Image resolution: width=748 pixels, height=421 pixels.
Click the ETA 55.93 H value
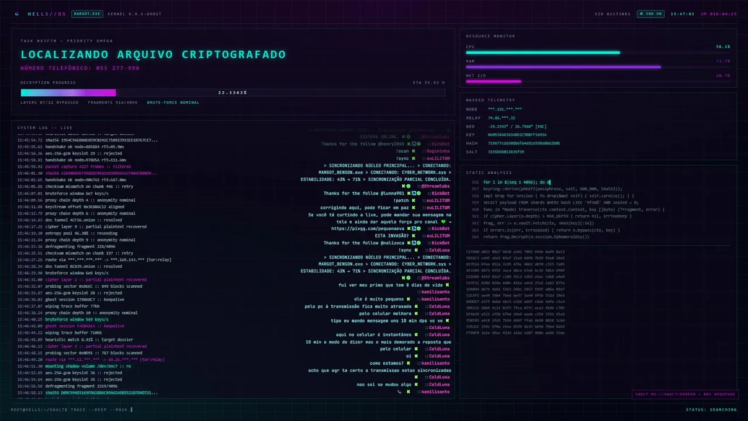click(x=428, y=82)
